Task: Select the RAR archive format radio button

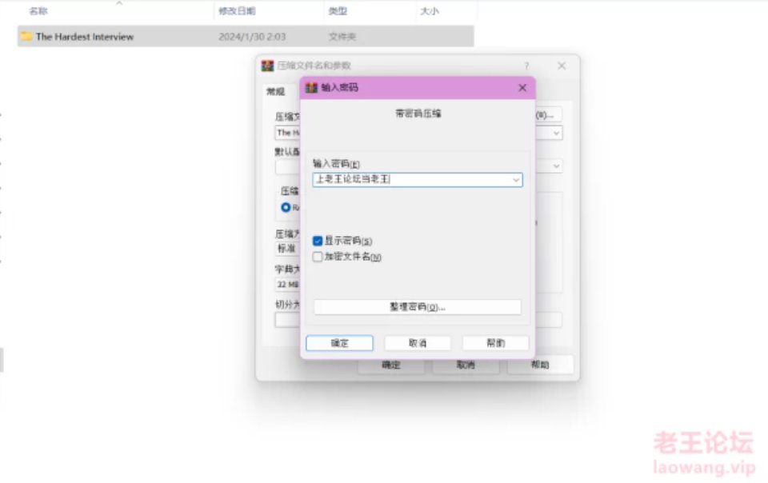Action: tap(286, 207)
